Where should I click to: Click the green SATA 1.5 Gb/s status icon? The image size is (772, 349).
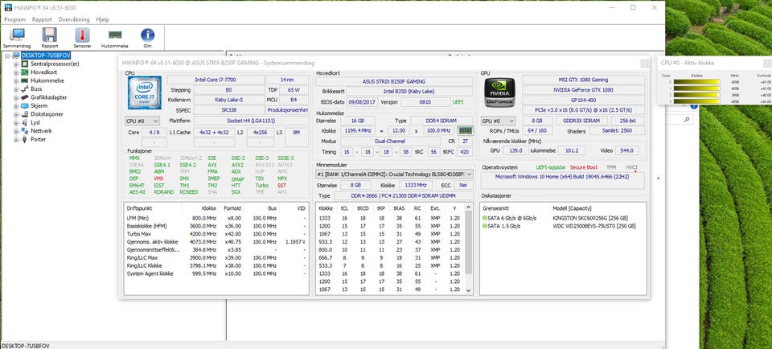tap(484, 227)
